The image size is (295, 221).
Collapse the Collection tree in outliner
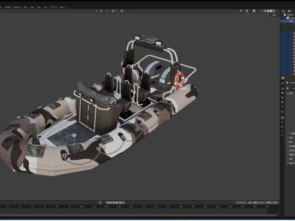click(285, 18)
